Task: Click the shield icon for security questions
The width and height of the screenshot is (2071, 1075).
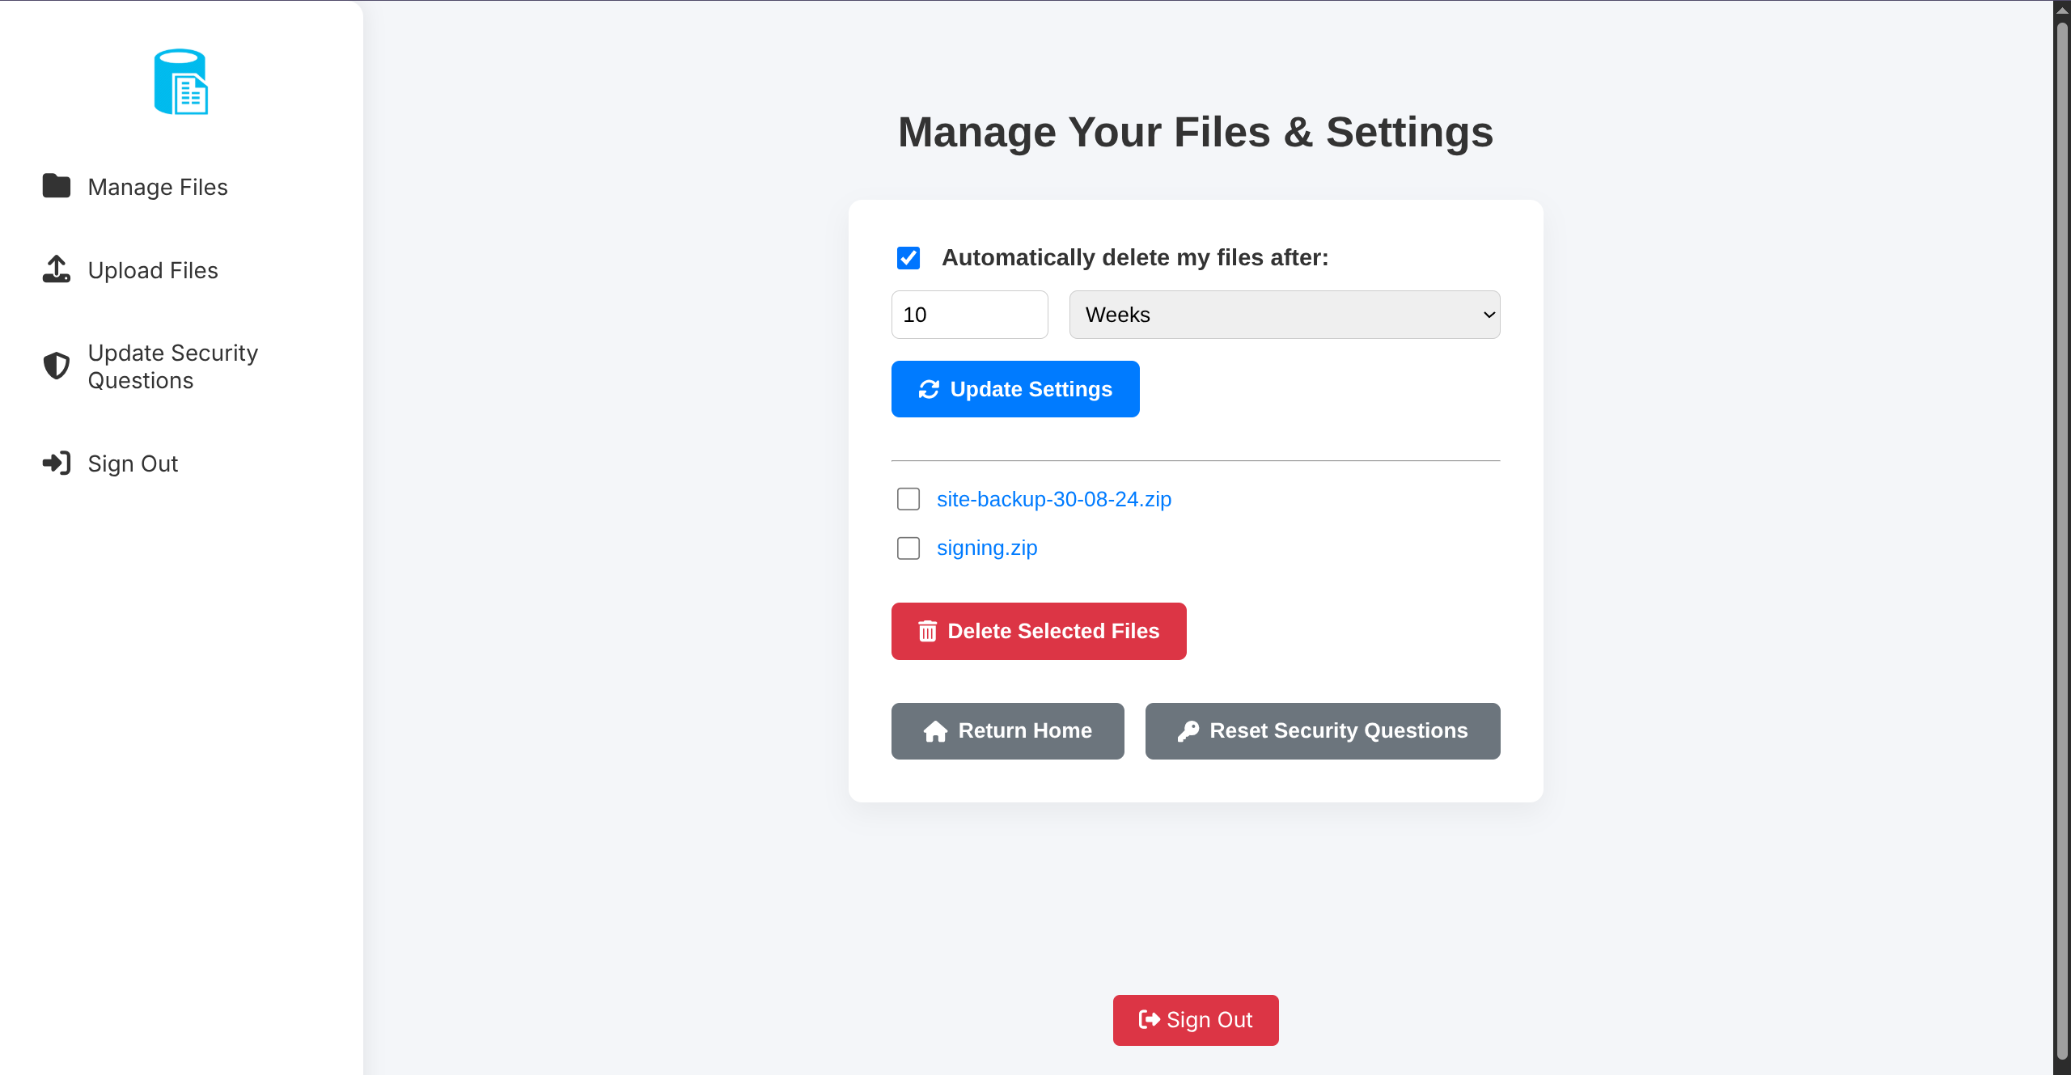Action: [x=57, y=366]
